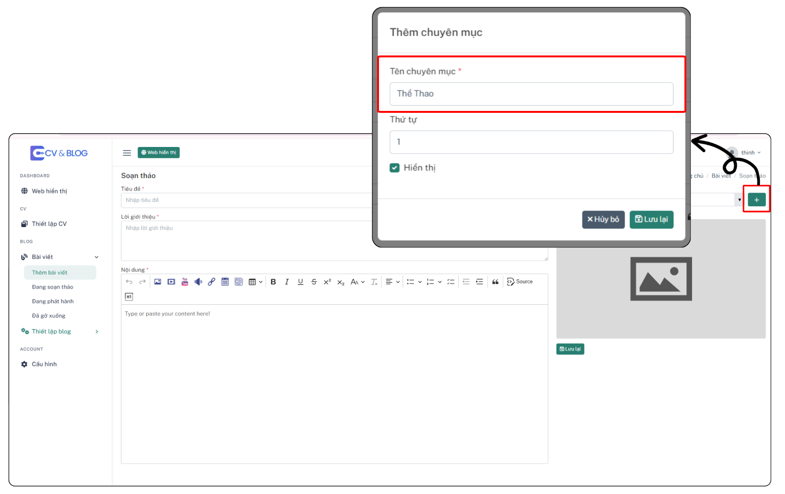This screenshot has width=785, height=494.
Task: Insert a video via editor toolbar
Action: click(x=171, y=282)
